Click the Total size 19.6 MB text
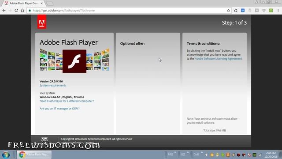282x159 pixels. 215,130
